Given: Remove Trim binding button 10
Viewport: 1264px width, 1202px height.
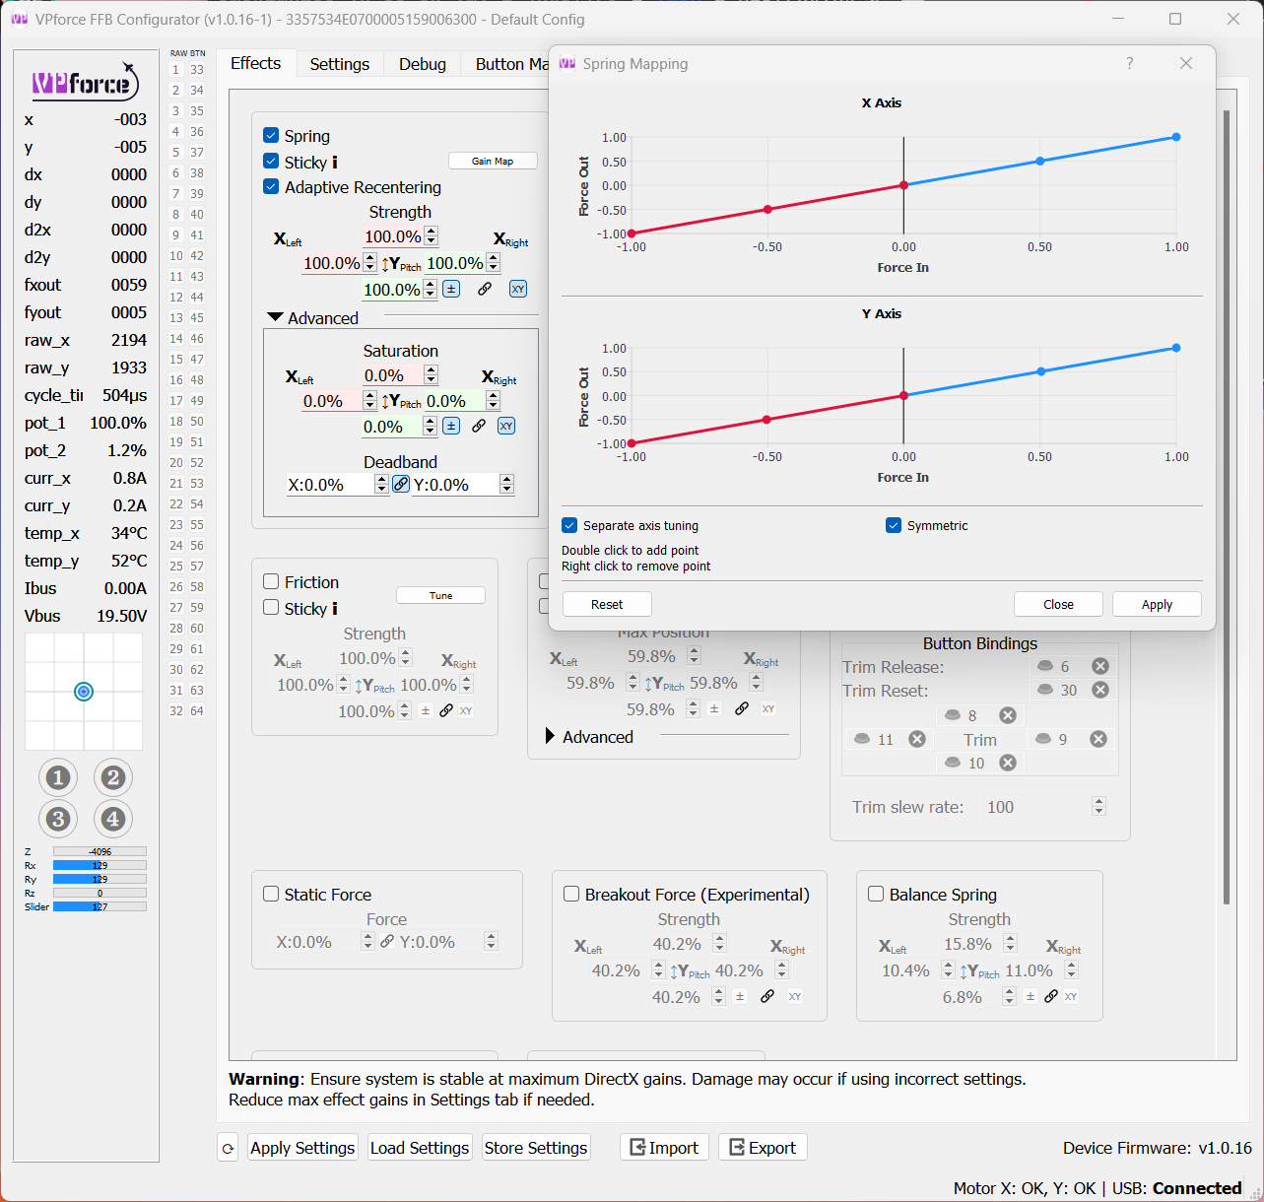Looking at the screenshot, I should [x=1008, y=763].
